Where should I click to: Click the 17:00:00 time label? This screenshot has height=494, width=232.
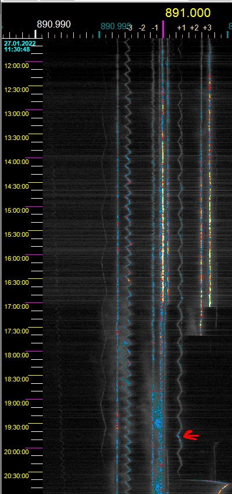16,306
